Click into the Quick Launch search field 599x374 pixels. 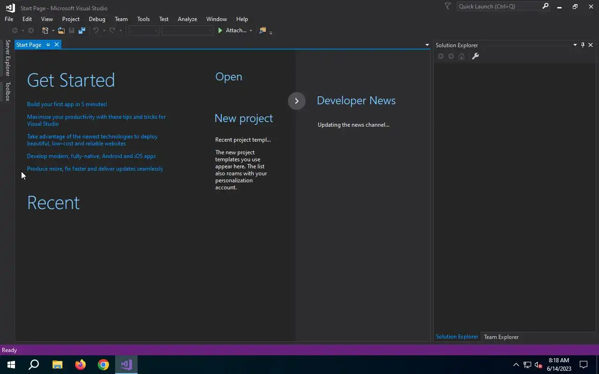click(x=498, y=7)
